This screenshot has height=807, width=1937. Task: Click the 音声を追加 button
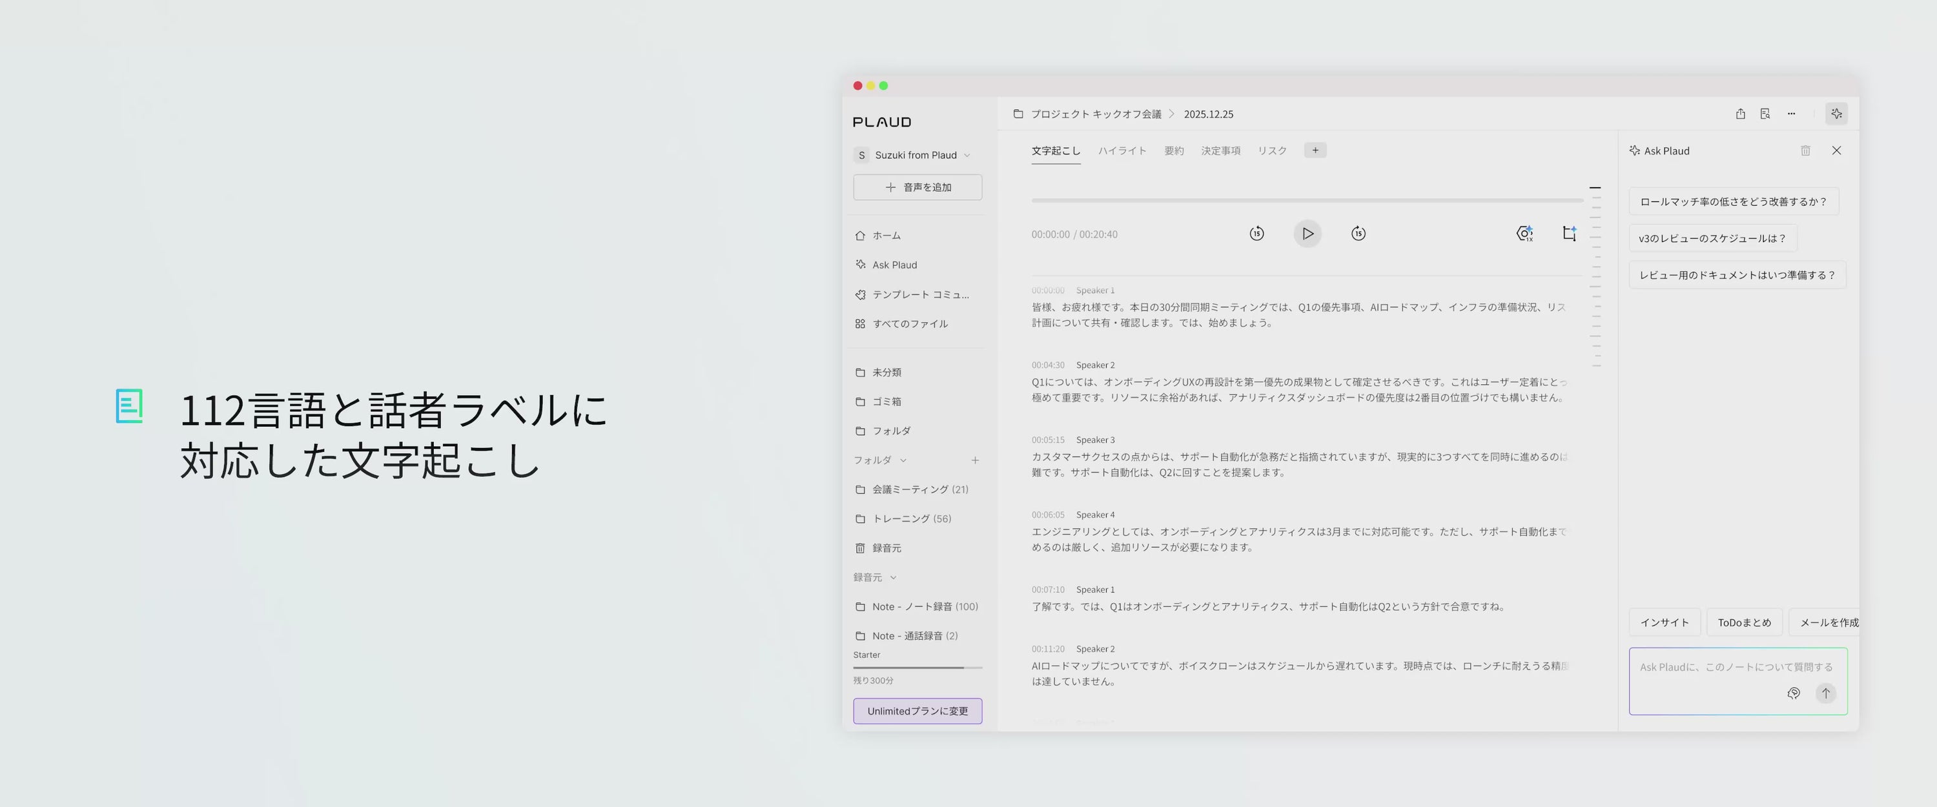(x=917, y=187)
